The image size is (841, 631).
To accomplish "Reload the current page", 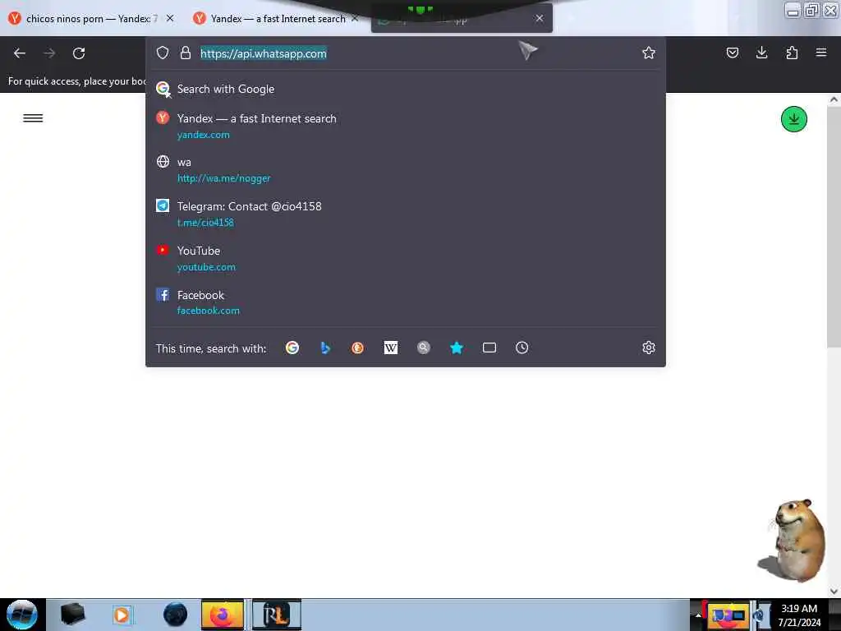I will click(x=79, y=53).
